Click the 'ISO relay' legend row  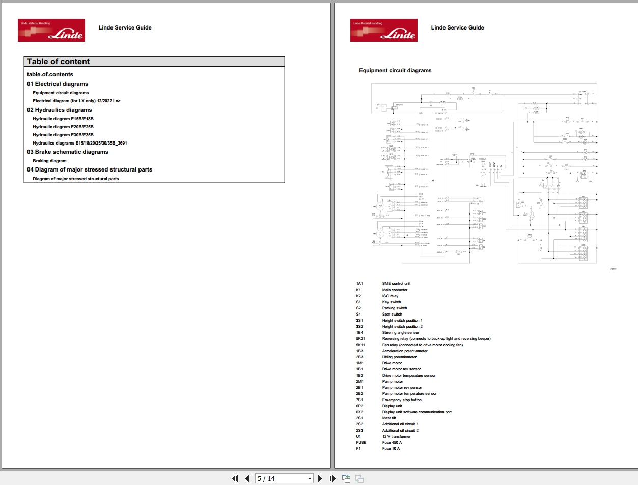tap(377, 296)
